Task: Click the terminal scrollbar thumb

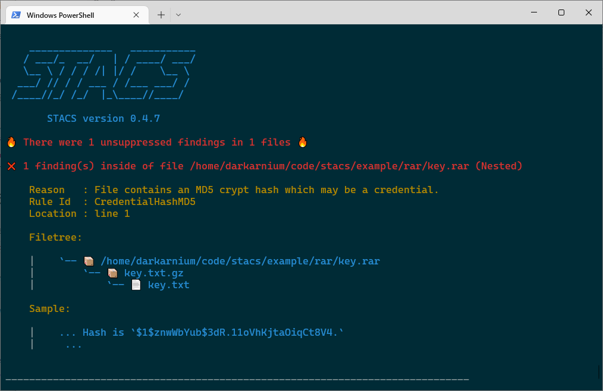Action: 599,371
